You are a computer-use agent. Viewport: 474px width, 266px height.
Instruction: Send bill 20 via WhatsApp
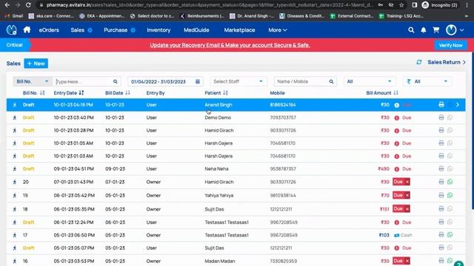tap(450, 182)
